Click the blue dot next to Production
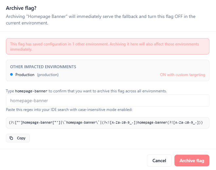 11,75
